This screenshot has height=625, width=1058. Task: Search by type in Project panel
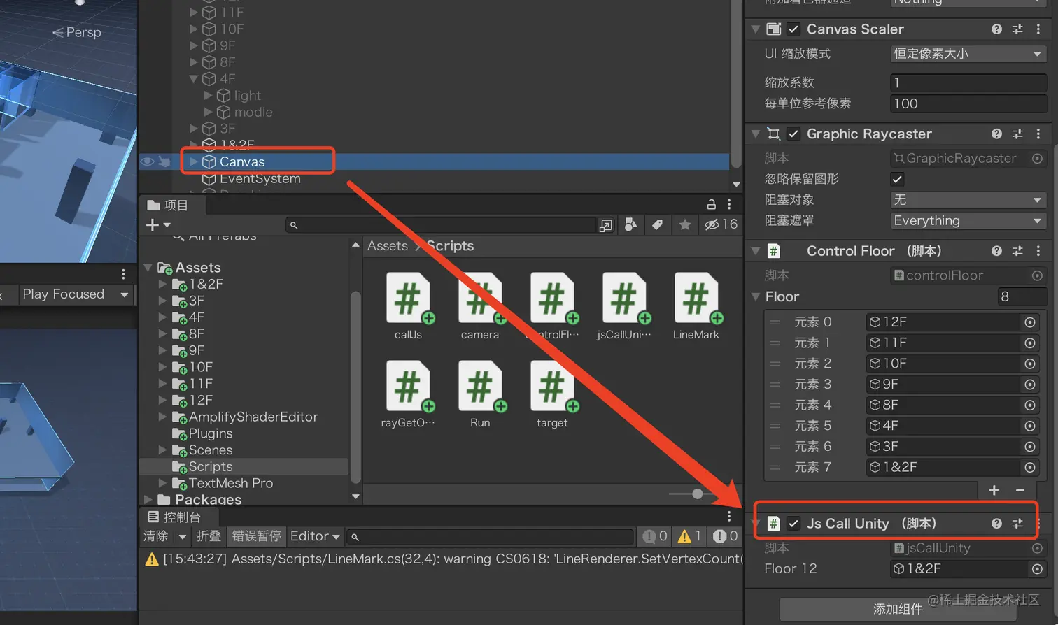point(630,224)
